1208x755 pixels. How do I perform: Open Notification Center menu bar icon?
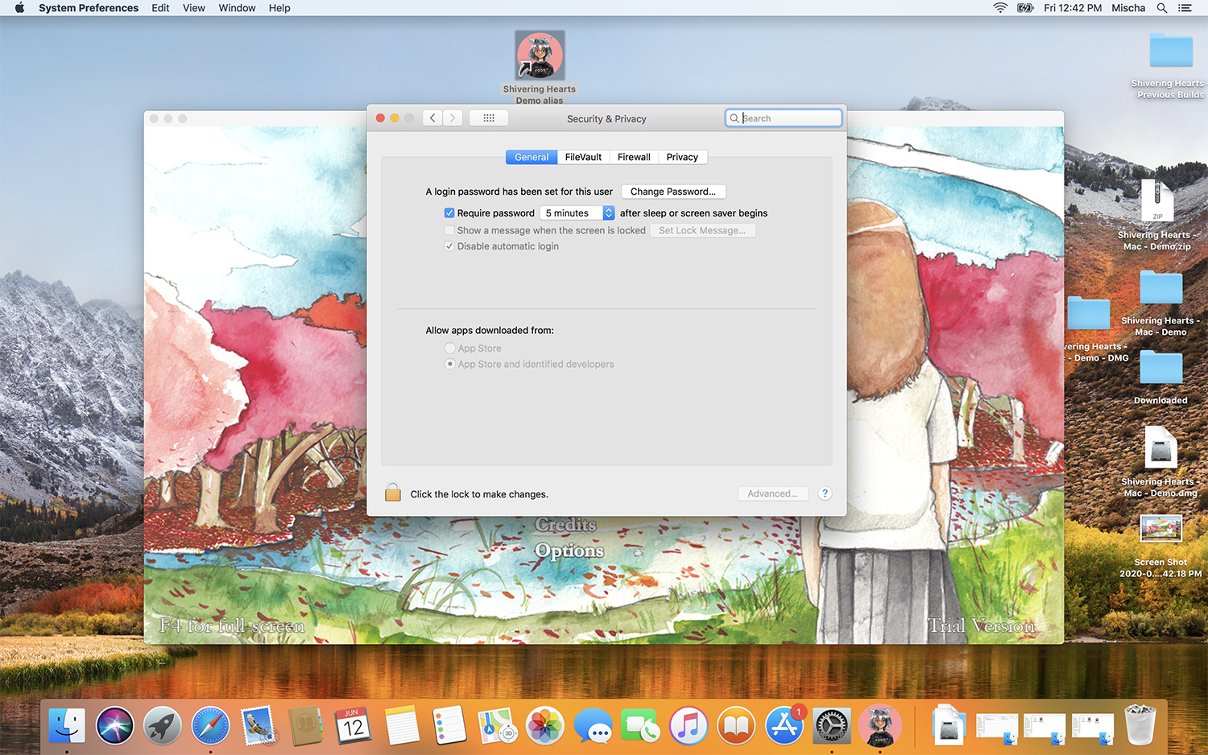click(x=1185, y=8)
